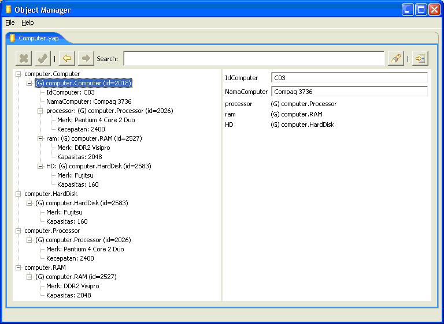444x324 pixels.
Task: Click the rightmost arrow toolbar icon
Action: coord(420,58)
